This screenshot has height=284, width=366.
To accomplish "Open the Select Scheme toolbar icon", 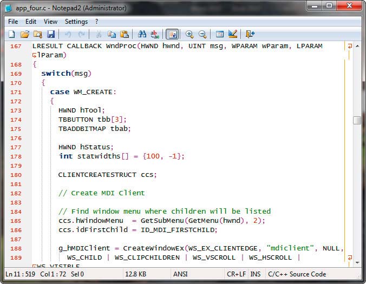I will pos(220,34).
